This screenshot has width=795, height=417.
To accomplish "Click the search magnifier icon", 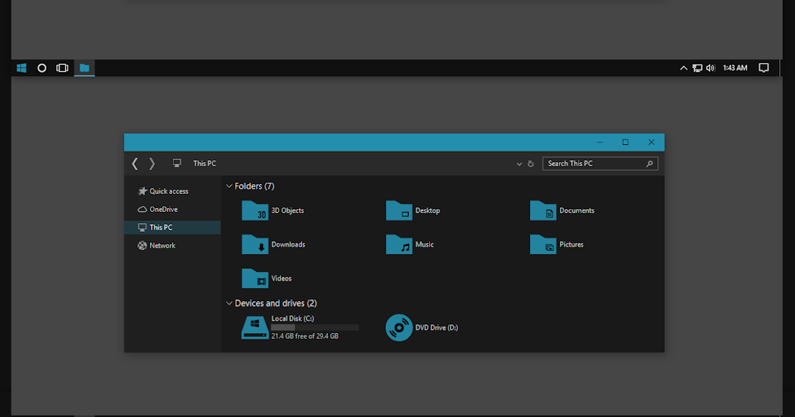I will [649, 163].
